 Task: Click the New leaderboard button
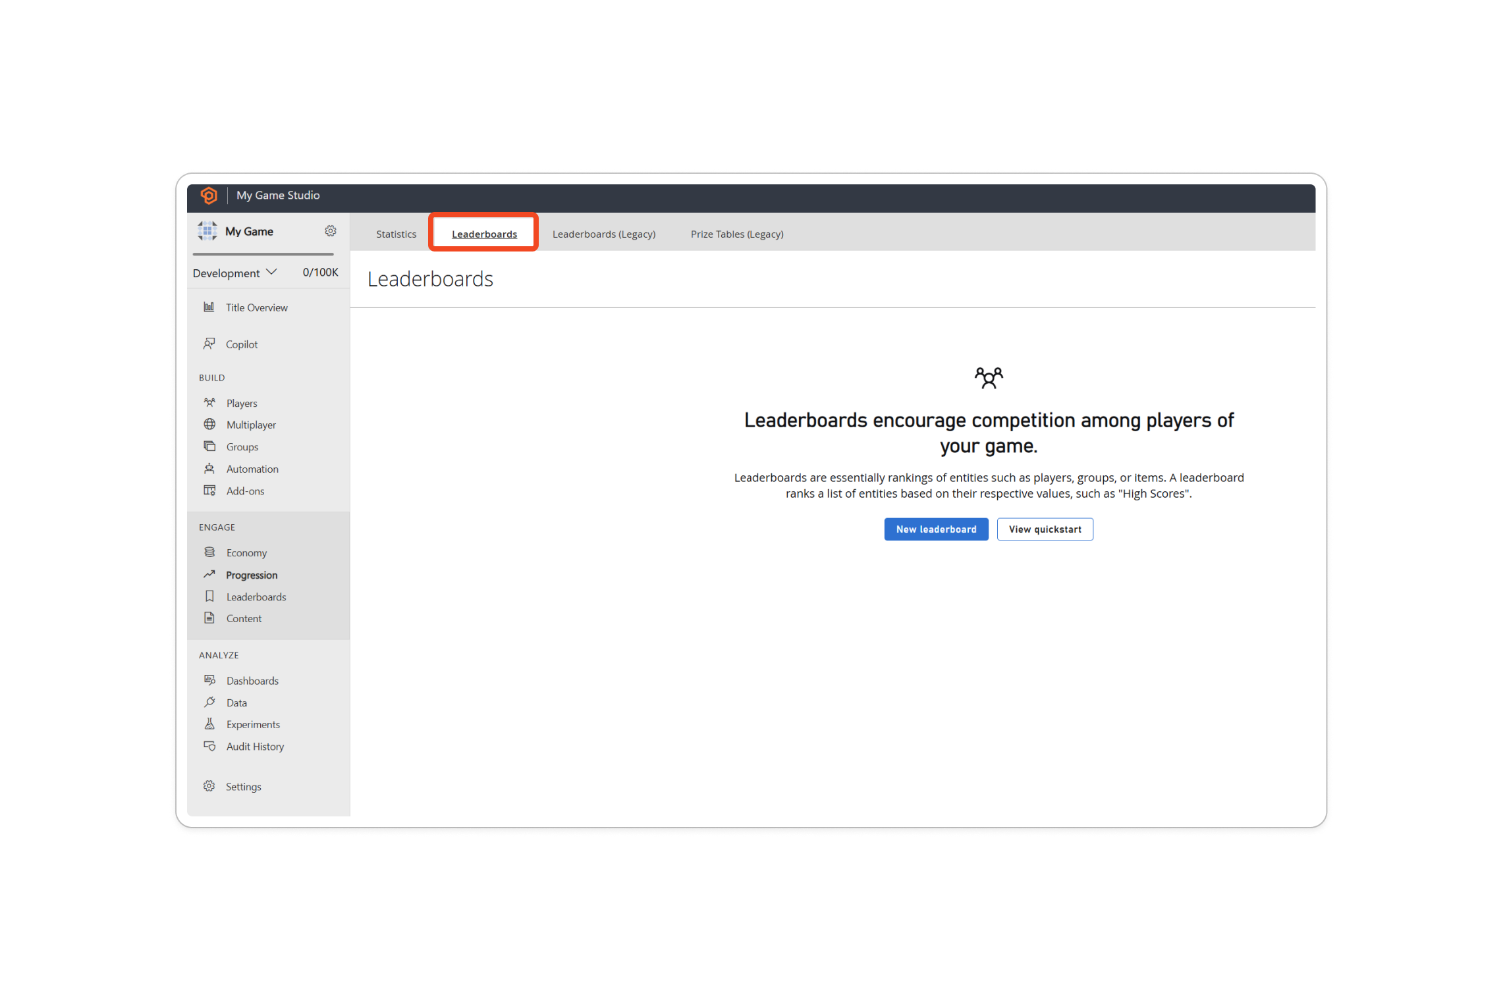(936, 529)
